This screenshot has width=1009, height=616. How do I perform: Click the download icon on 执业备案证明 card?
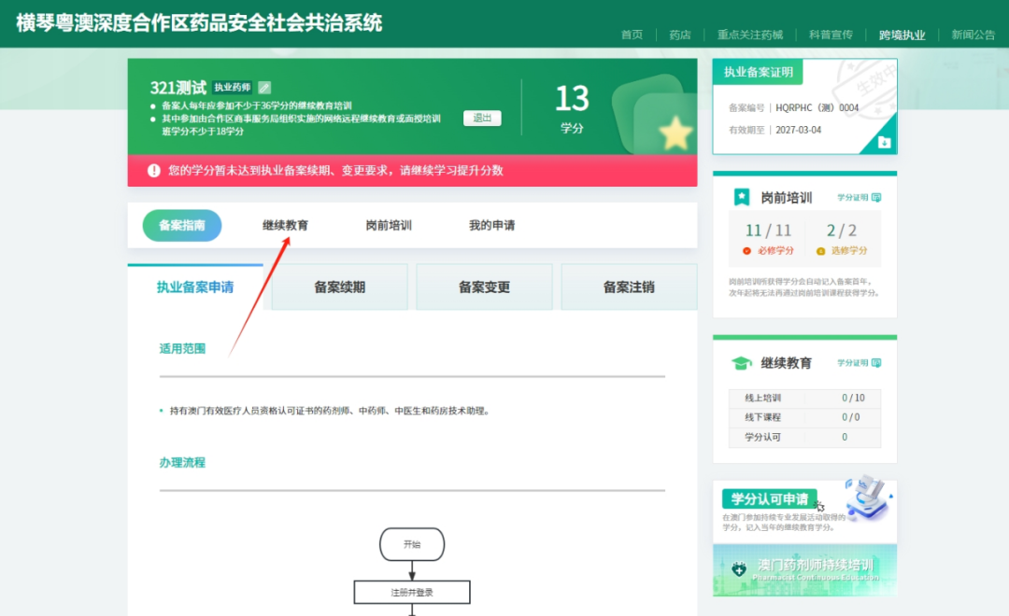click(885, 142)
